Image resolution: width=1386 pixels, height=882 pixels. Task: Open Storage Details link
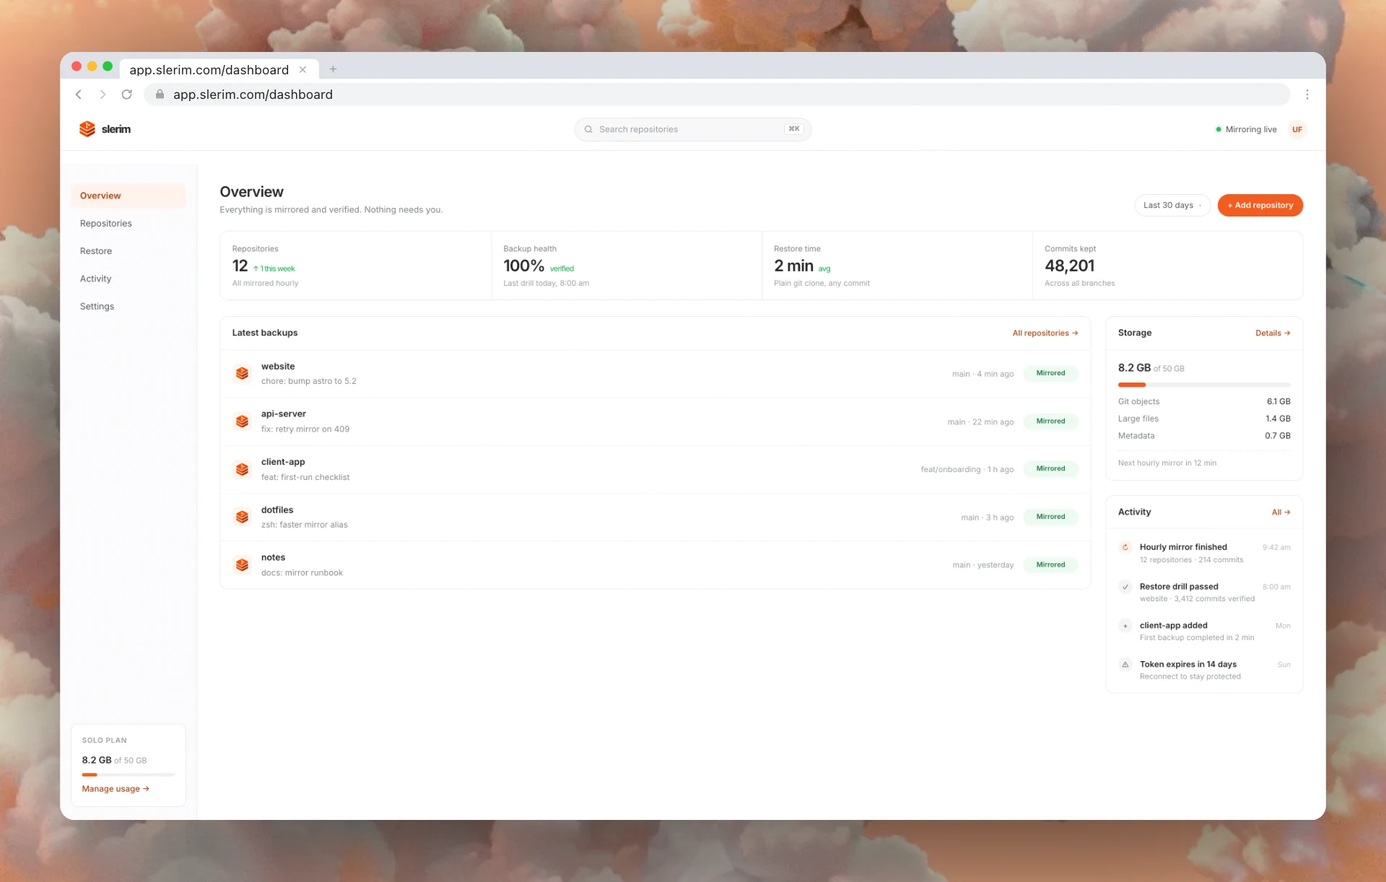pyautogui.click(x=1273, y=333)
